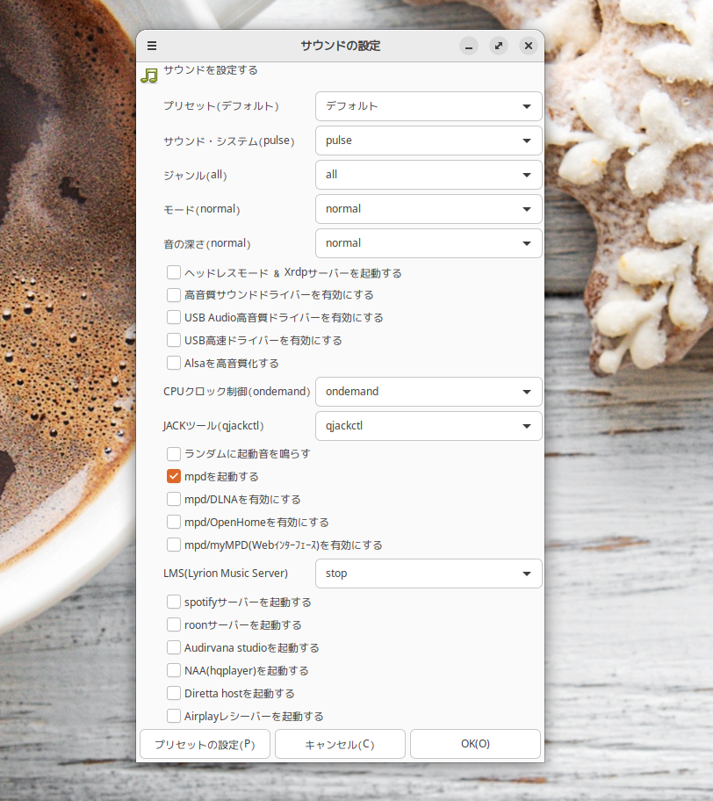
Task: Open the モード dropdown showing normal
Action: point(429,209)
